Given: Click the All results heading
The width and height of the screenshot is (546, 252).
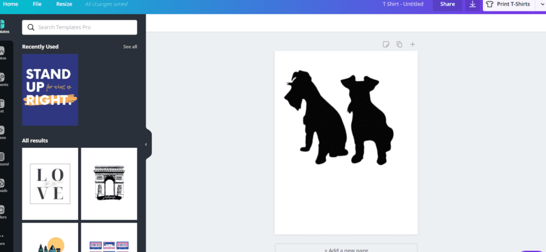Looking at the screenshot, I should 35,141.
